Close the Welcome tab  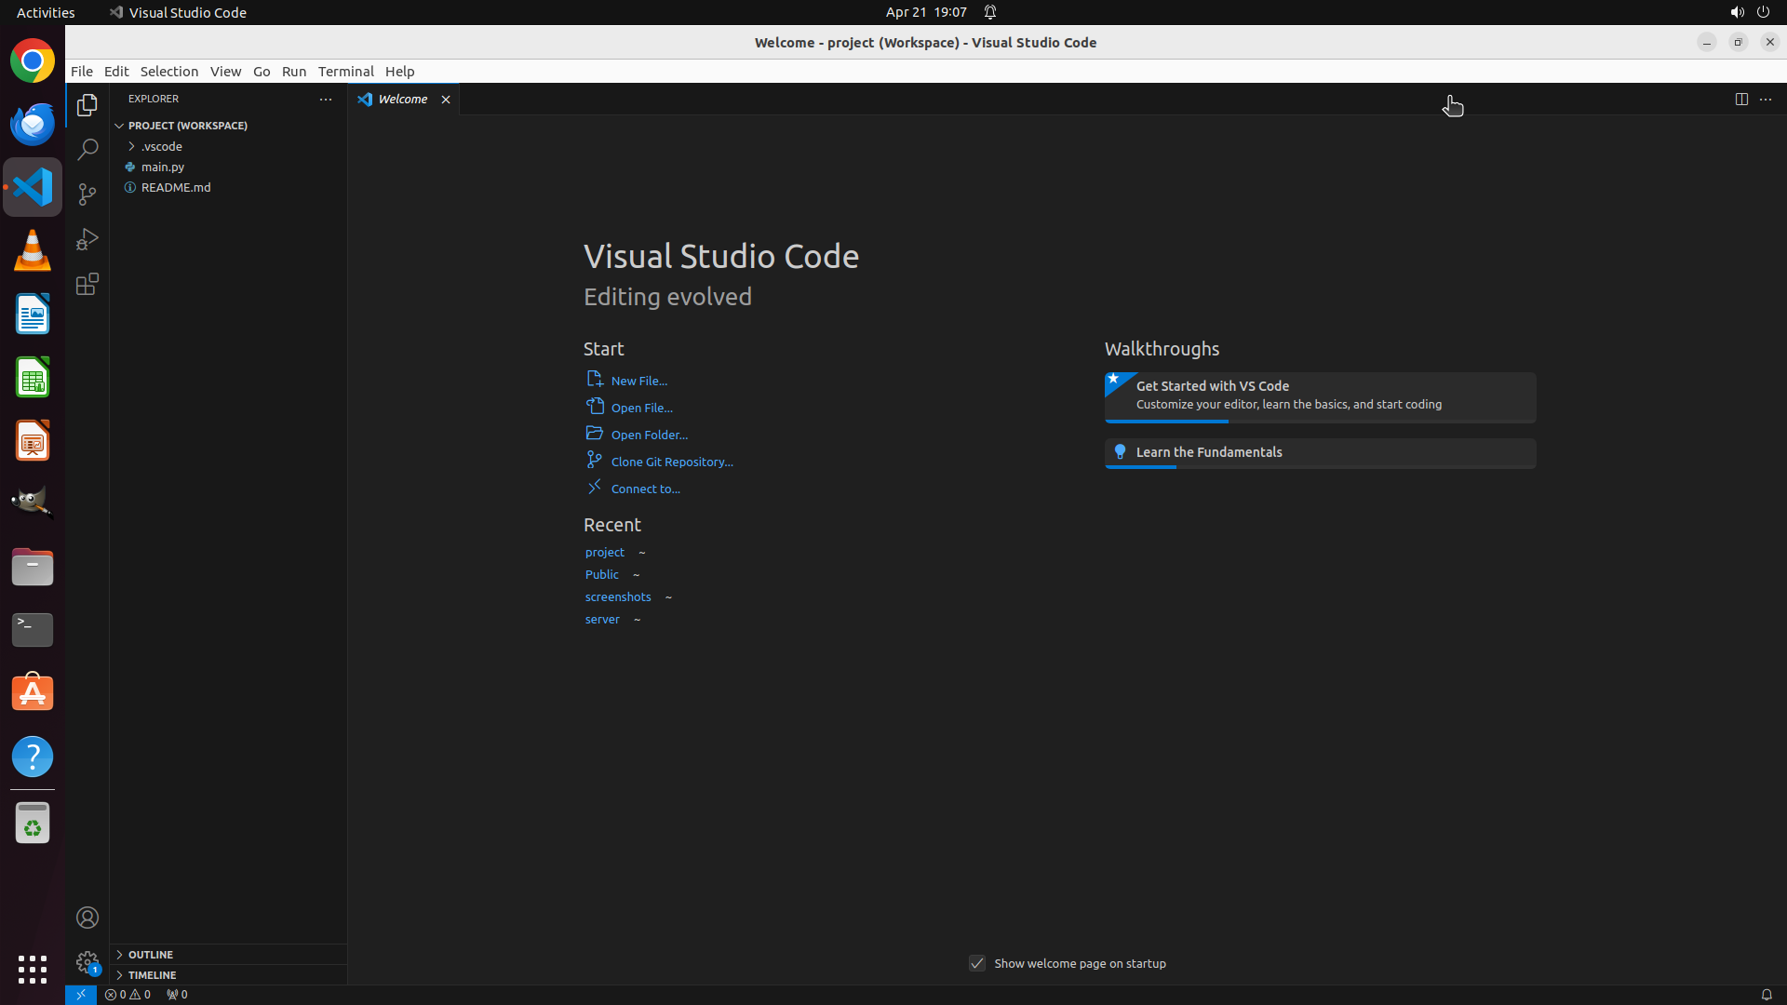tap(446, 100)
